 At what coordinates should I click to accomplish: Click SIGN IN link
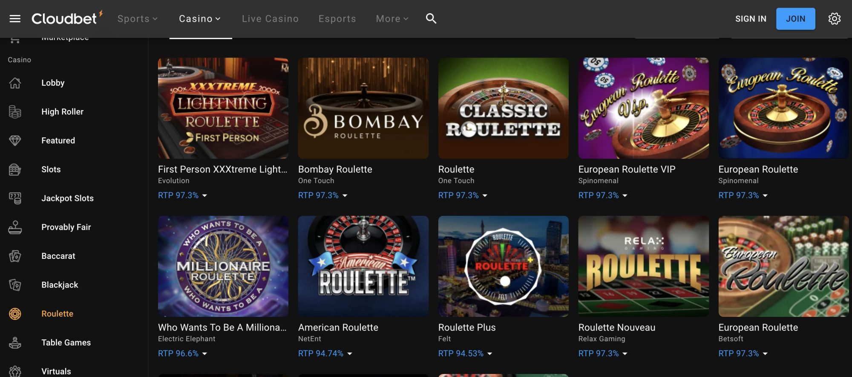click(751, 19)
